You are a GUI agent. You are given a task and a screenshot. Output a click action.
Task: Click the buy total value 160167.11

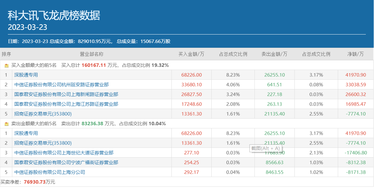[94, 65]
